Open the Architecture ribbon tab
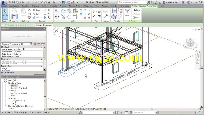 [14, 6]
